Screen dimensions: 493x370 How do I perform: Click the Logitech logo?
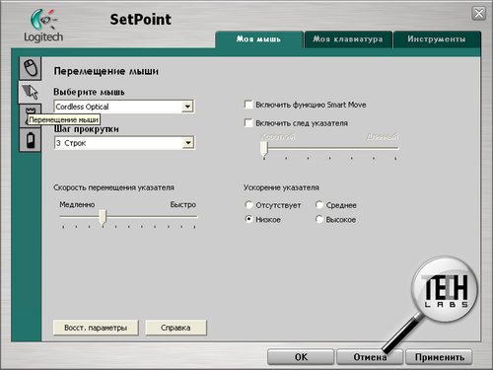tap(43, 26)
